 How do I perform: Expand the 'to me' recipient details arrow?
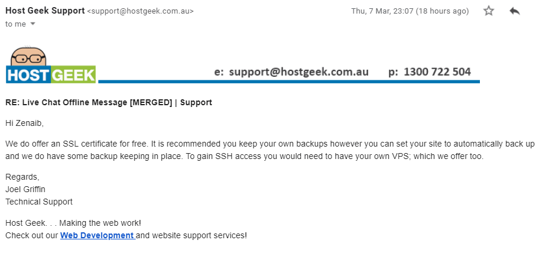pos(33,24)
